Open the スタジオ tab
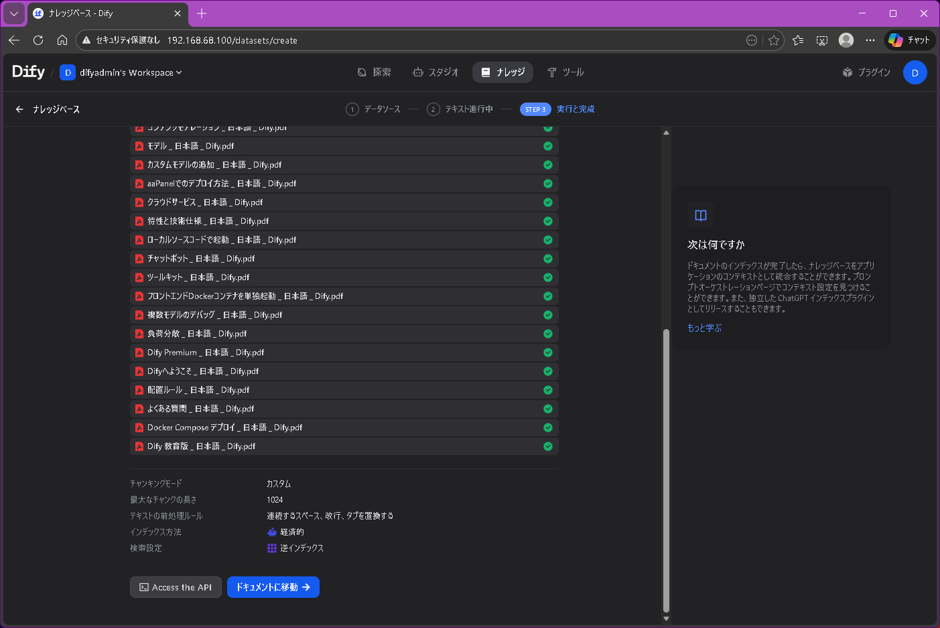 tap(435, 72)
